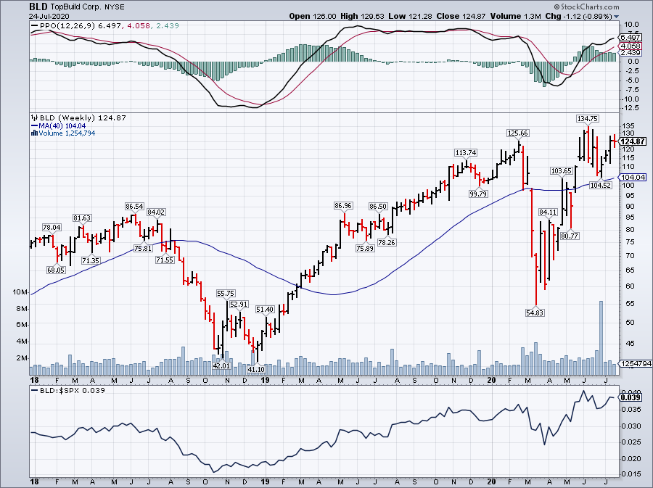Click the volume bars icon in the legend

coord(34,133)
